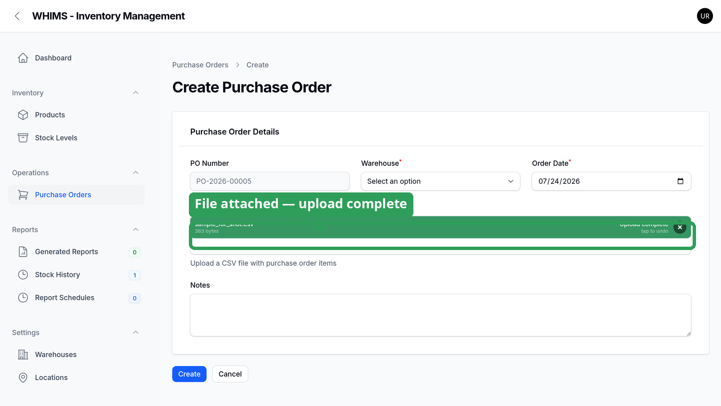Click the Dashboard home icon
This screenshot has height=406, width=721.
[23, 58]
